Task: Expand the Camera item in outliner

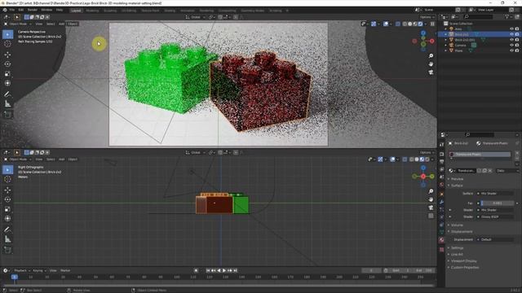Action: pyautogui.click(x=446, y=46)
